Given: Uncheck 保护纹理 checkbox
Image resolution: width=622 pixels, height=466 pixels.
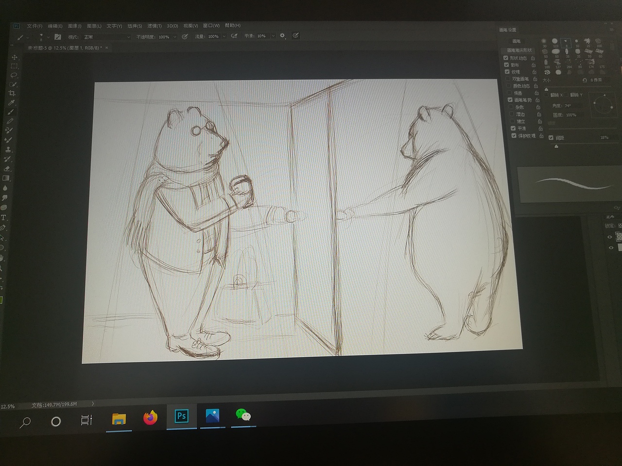Looking at the screenshot, I should pyautogui.click(x=514, y=135).
